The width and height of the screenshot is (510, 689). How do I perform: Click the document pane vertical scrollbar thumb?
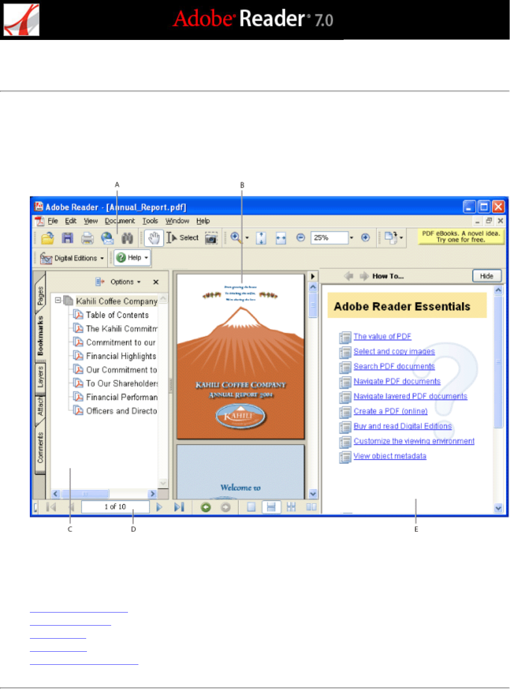313,305
